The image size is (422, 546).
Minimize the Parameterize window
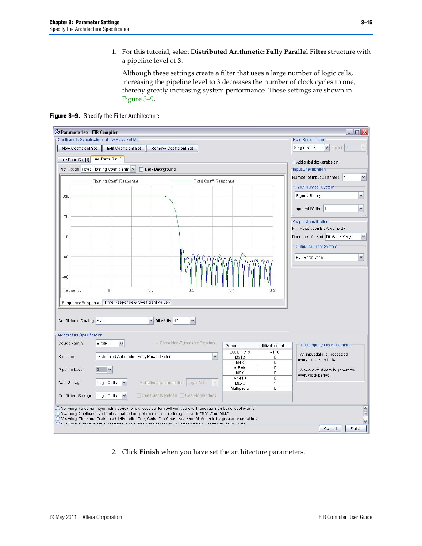pyautogui.click(x=349, y=132)
